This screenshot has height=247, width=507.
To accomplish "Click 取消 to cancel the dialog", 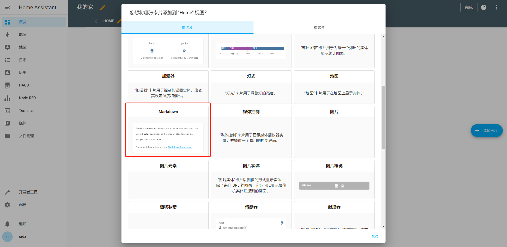I will [x=374, y=236].
